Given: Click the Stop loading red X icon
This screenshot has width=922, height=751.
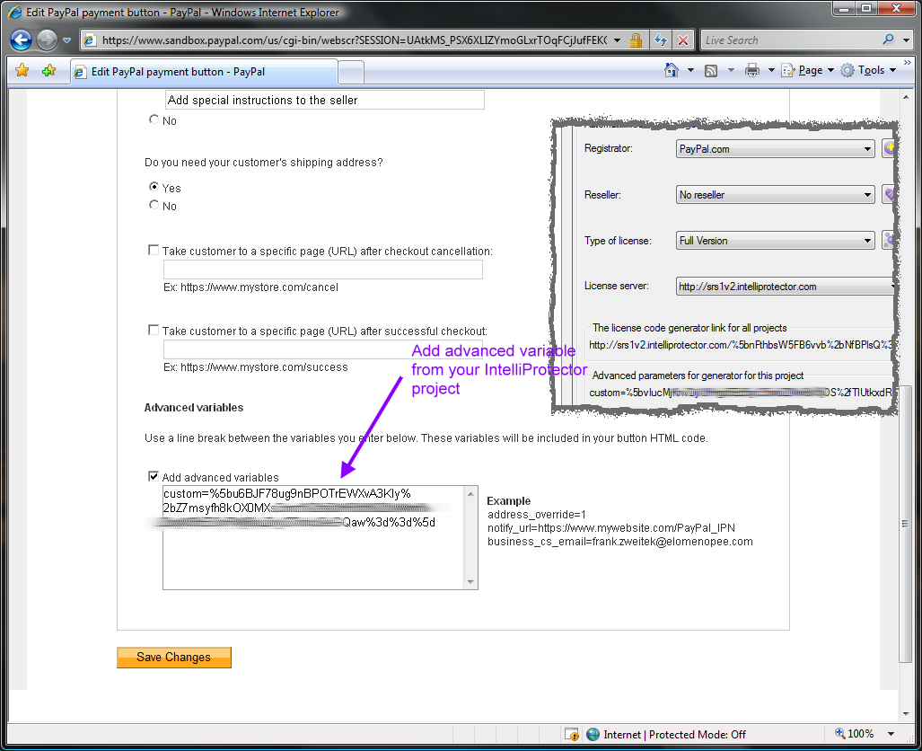Looking at the screenshot, I should (683, 40).
